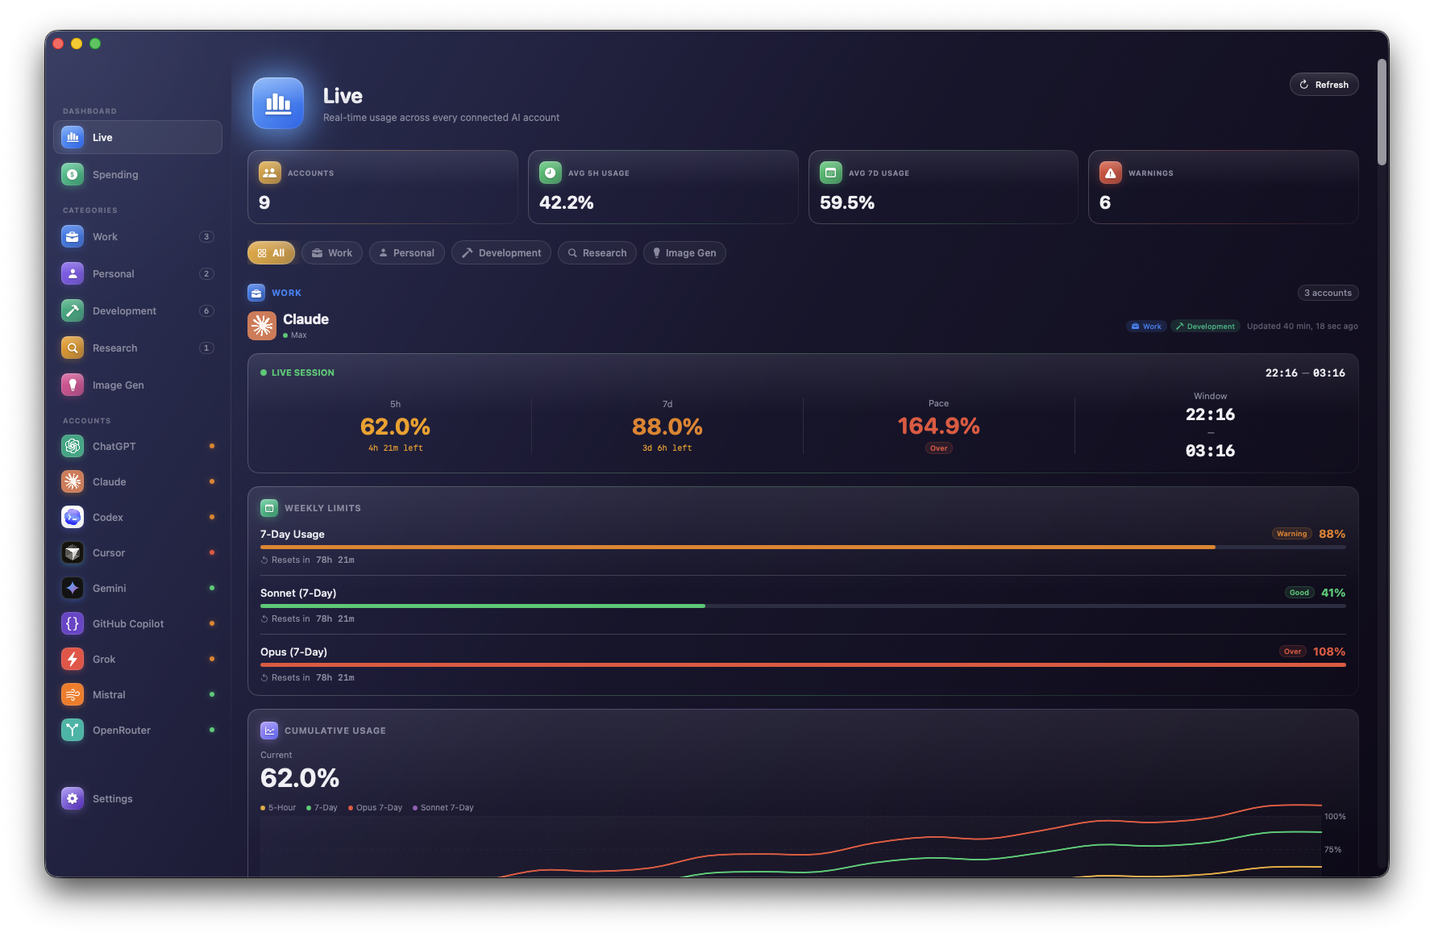Select the Image Gen lightbulb icon

(73, 385)
